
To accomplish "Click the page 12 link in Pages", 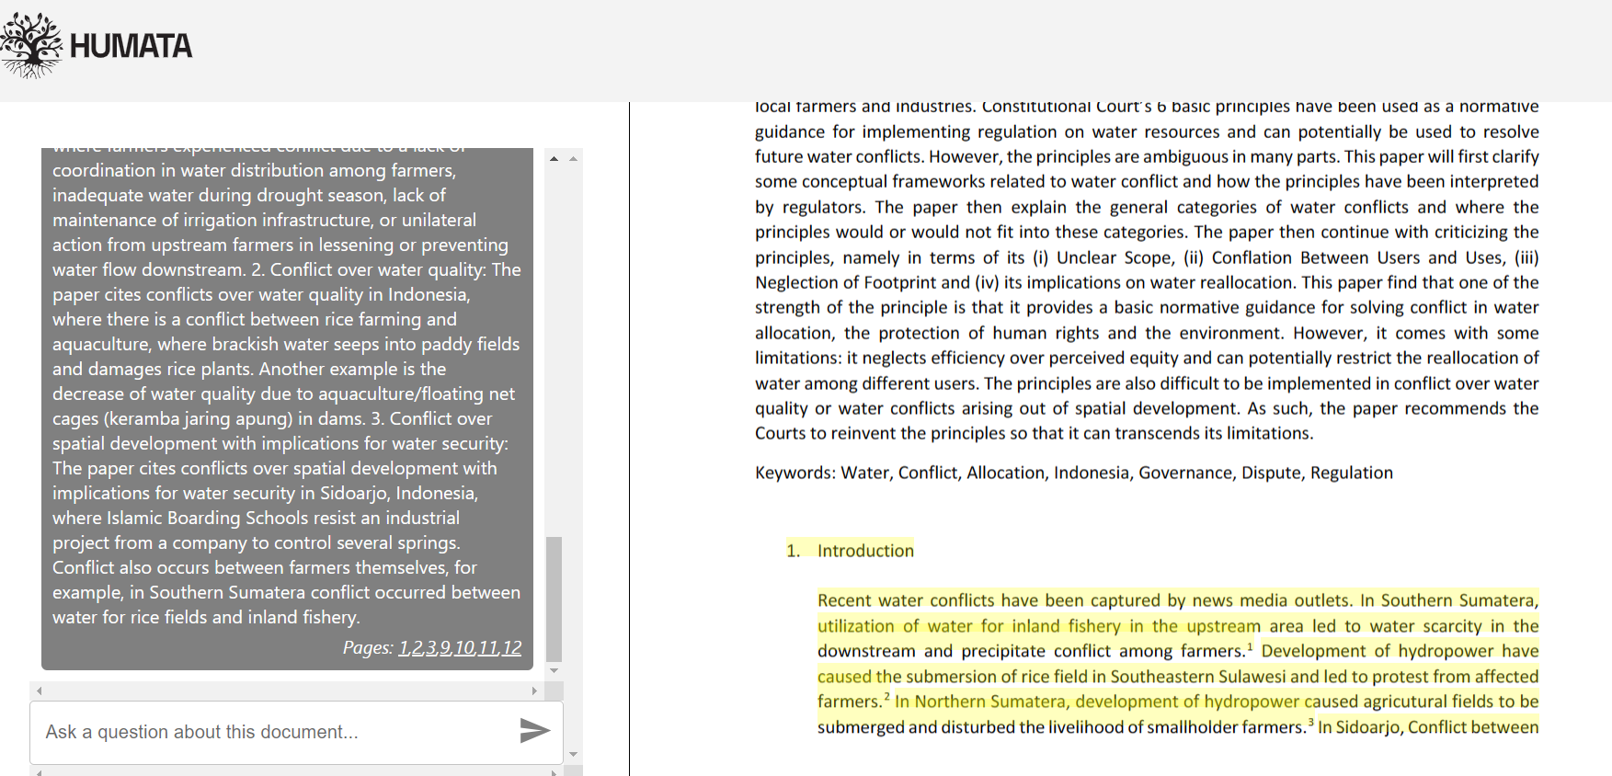I will click(x=511, y=648).
